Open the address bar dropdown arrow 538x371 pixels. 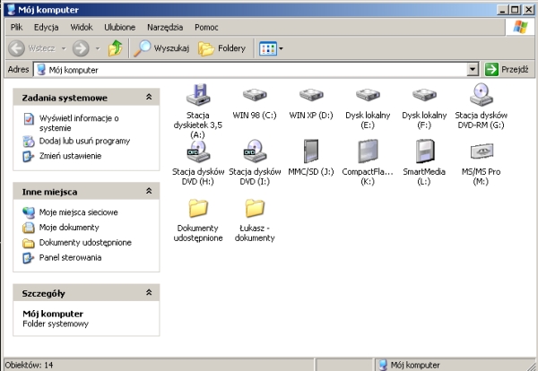[473, 70]
